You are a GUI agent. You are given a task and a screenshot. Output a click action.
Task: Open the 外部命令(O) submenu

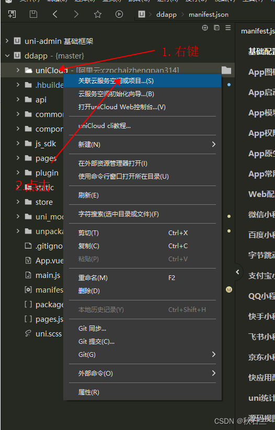pyautogui.click(x=142, y=373)
